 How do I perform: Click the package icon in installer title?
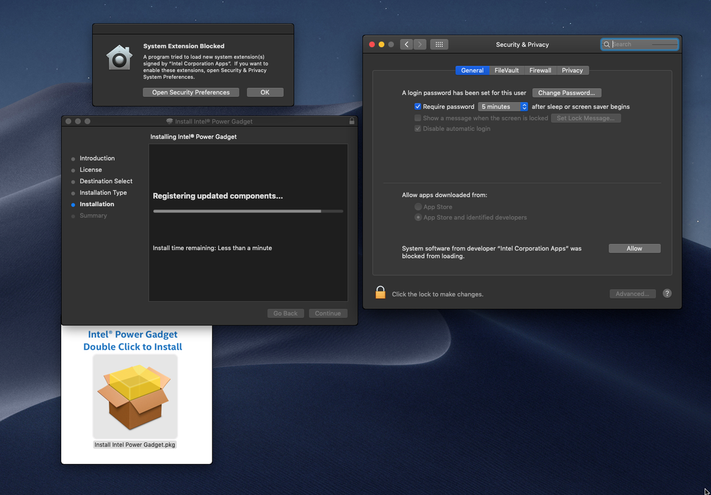click(170, 121)
